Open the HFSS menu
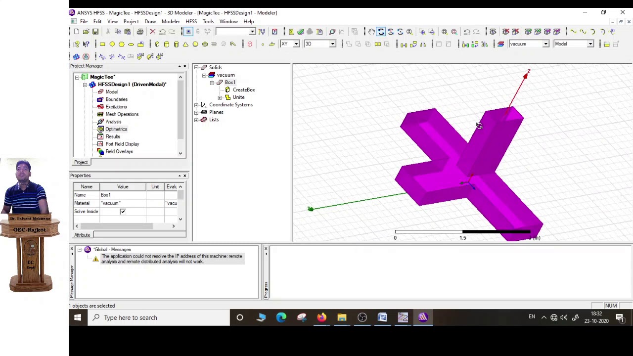Image resolution: width=633 pixels, height=356 pixels. (191, 22)
